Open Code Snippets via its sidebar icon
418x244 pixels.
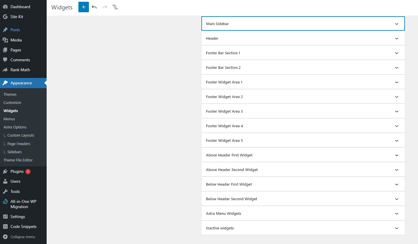tap(5, 226)
